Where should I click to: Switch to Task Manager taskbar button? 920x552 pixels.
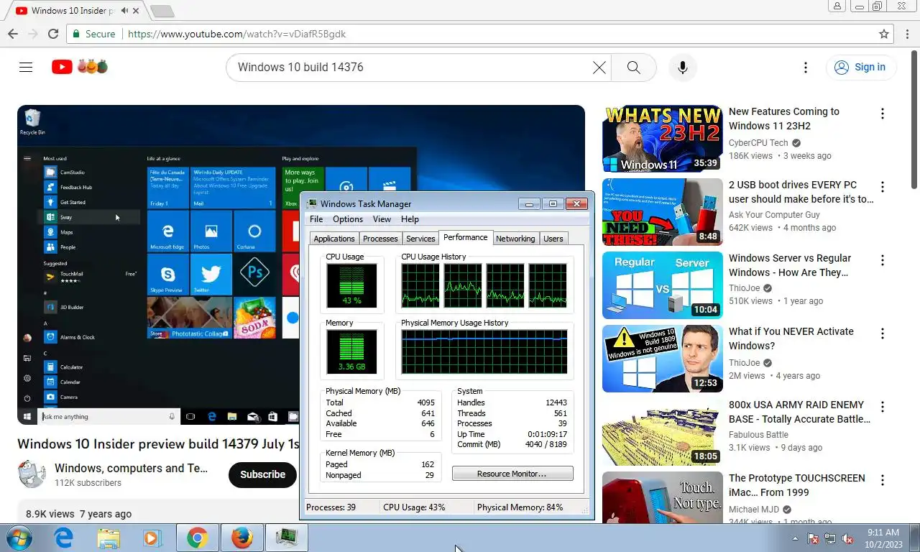pos(287,538)
